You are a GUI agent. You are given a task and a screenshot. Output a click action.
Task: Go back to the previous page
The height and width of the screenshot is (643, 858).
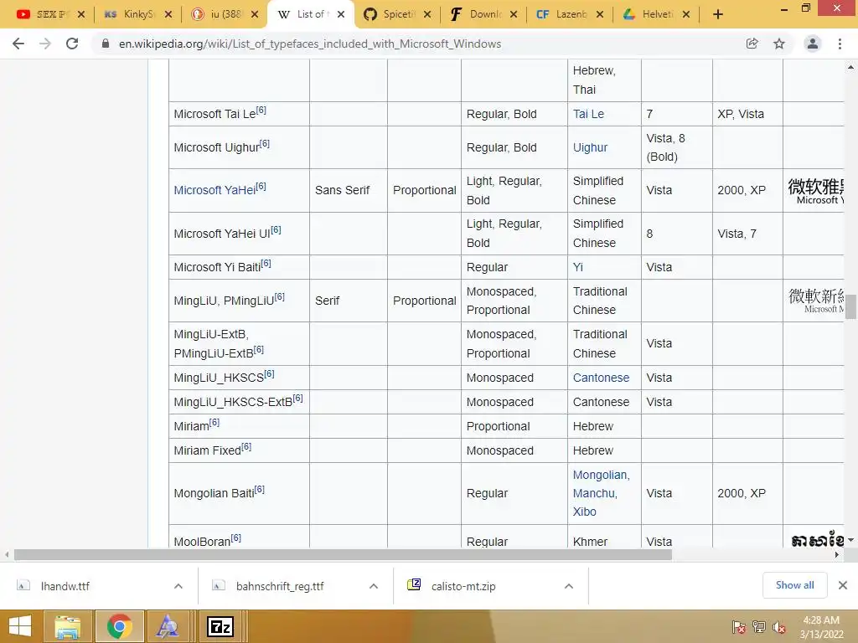(x=18, y=44)
